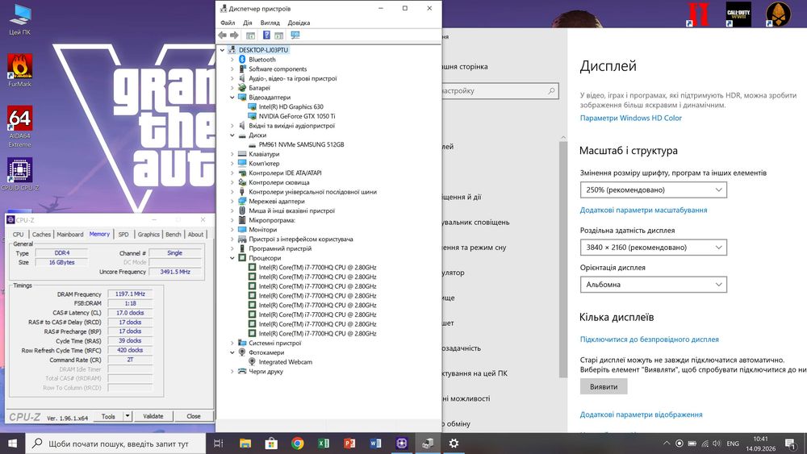Collapse the Процесори category
807x454 pixels.
232,258
